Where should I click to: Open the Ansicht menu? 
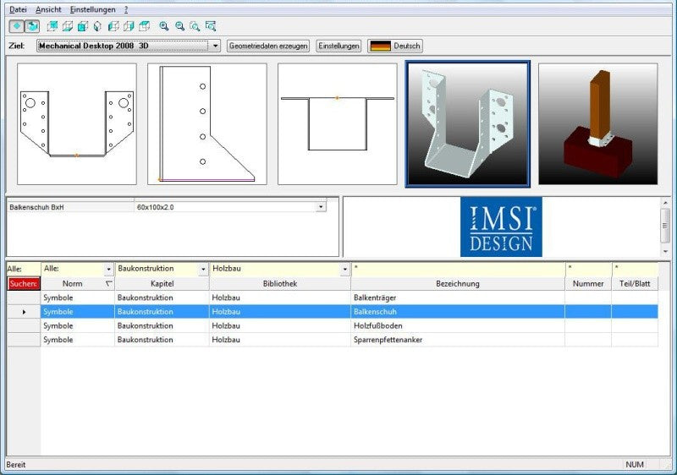click(x=48, y=9)
